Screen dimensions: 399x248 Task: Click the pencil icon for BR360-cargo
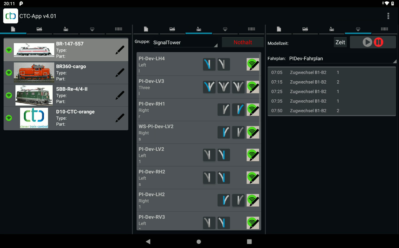(x=120, y=72)
